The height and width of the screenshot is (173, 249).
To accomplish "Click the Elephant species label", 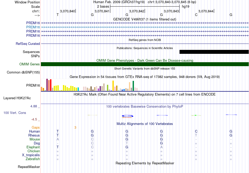I will click(x=33, y=147).
